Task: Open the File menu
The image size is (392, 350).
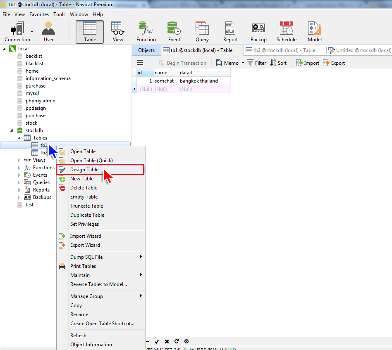Action: coord(6,14)
